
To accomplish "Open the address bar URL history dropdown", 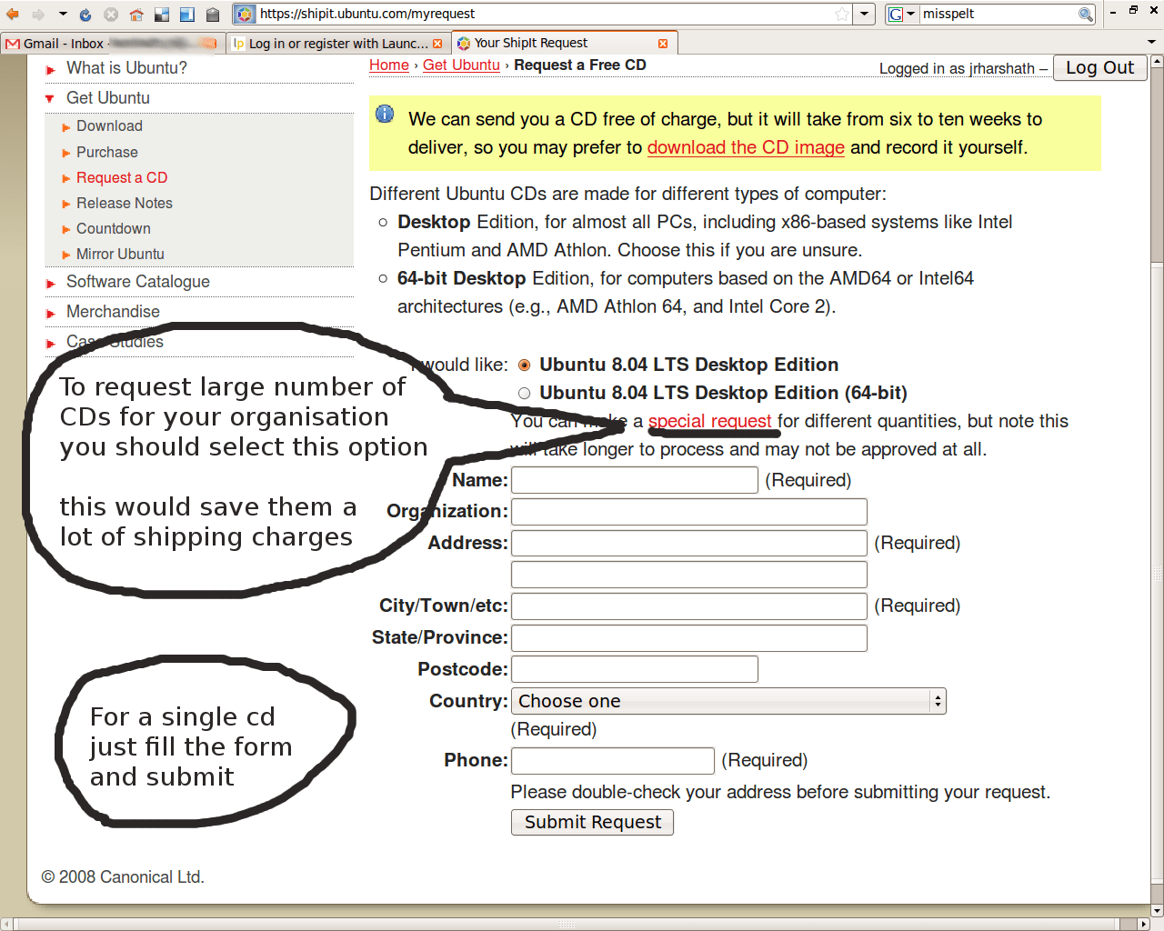I will (x=865, y=14).
